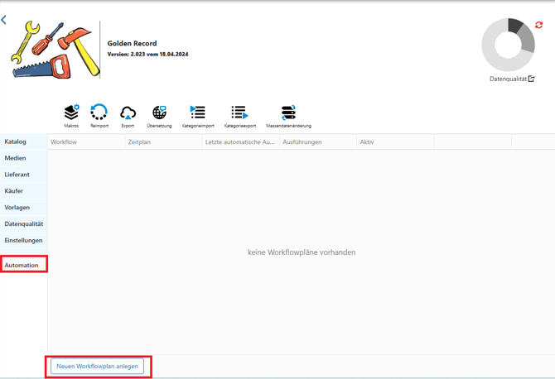Screen dimensions: 555x379
Task: Open Massendatenänderung tool
Action: [x=288, y=113]
